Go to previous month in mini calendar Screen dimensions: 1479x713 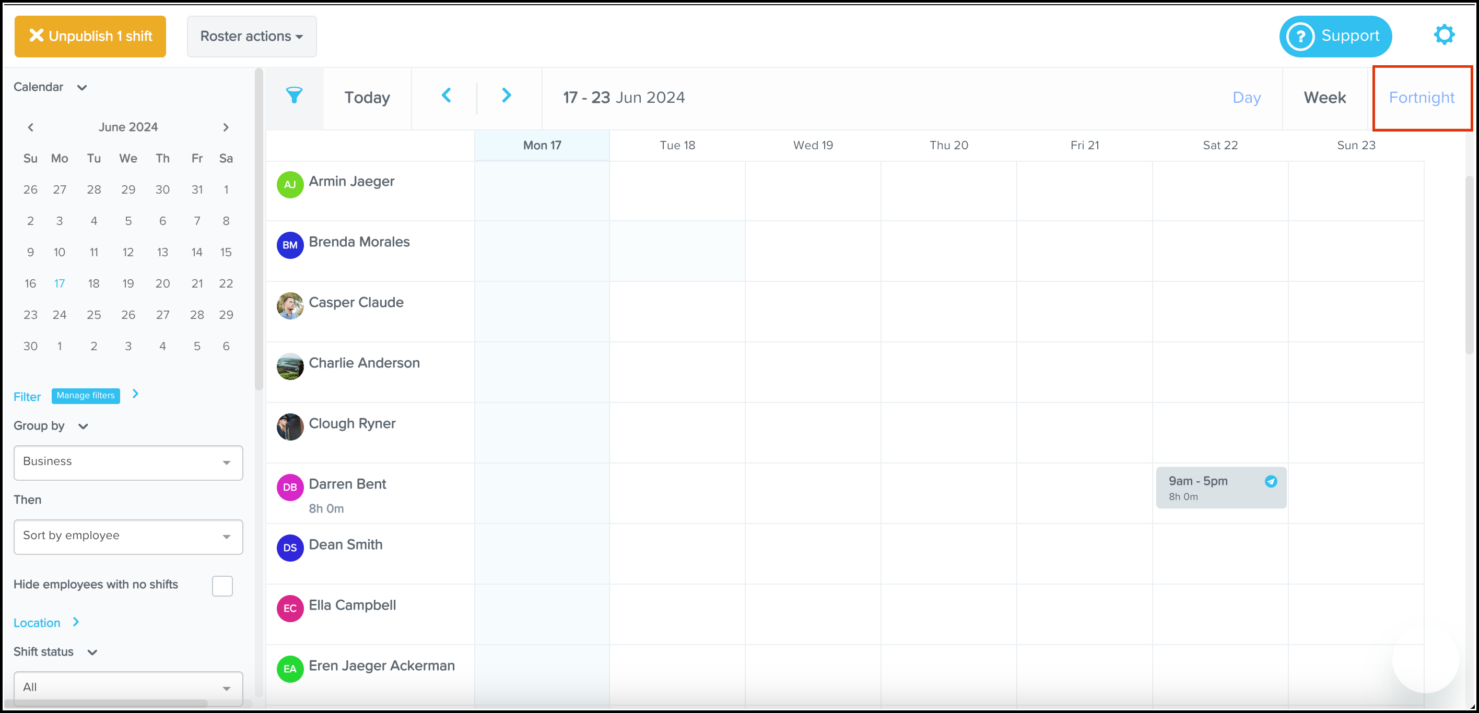coord(31,127)
